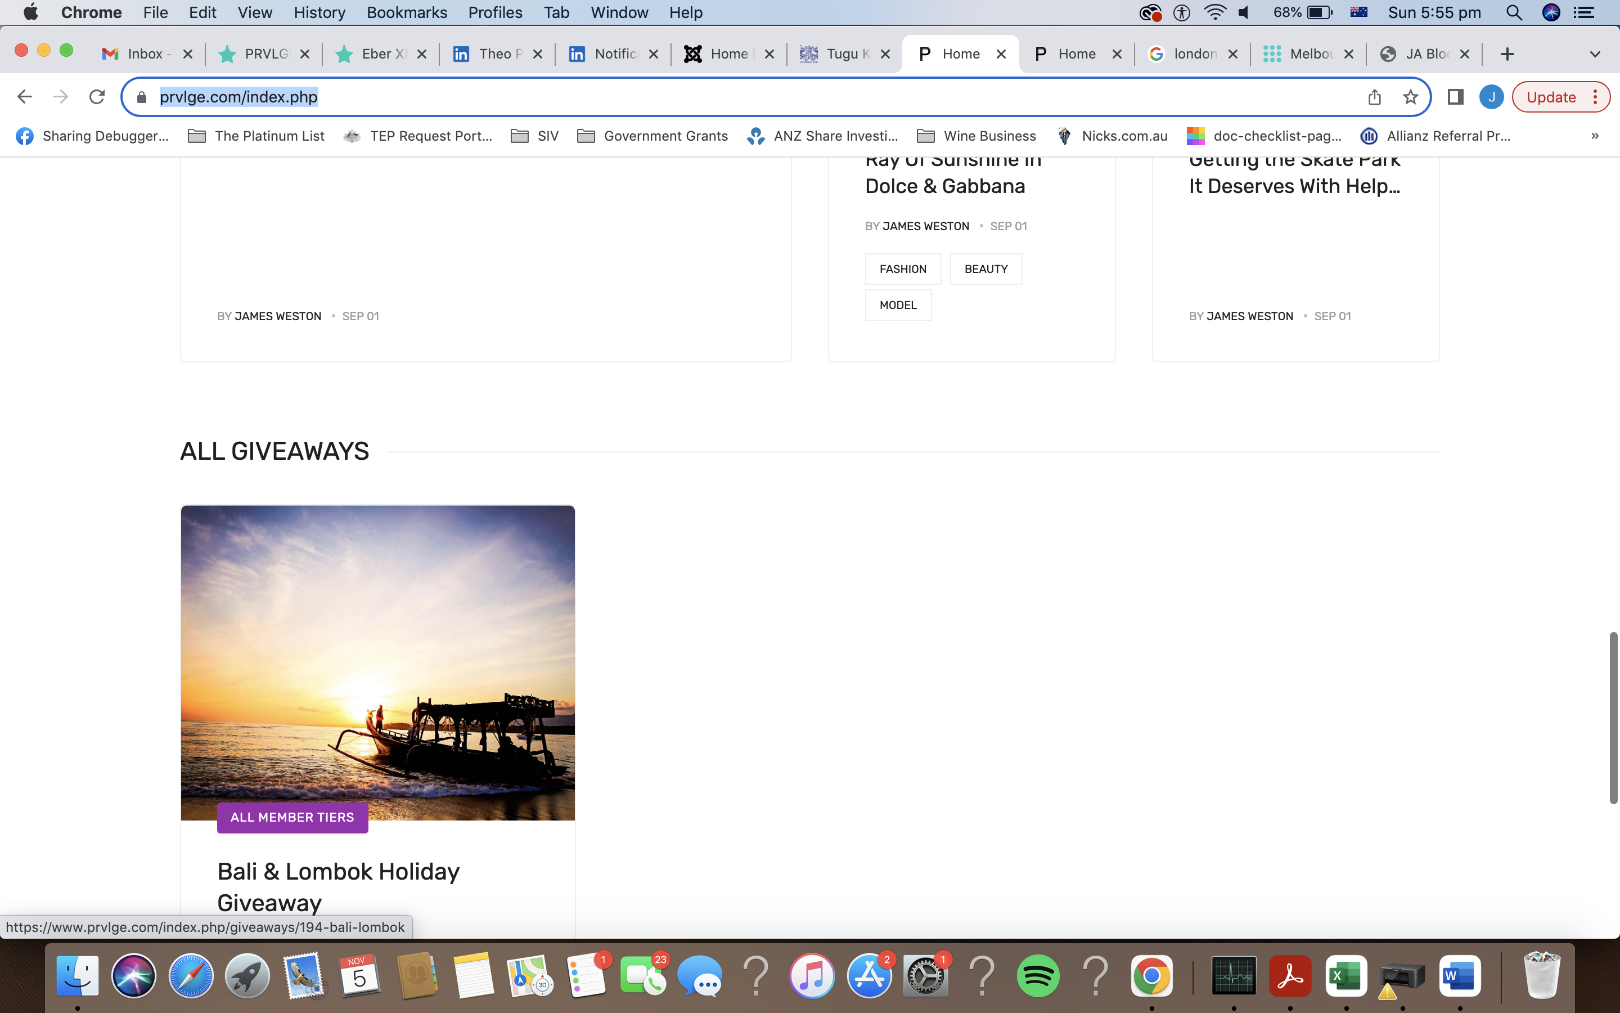Click the Bali sunset boat thumbnail

coord(377,662)
